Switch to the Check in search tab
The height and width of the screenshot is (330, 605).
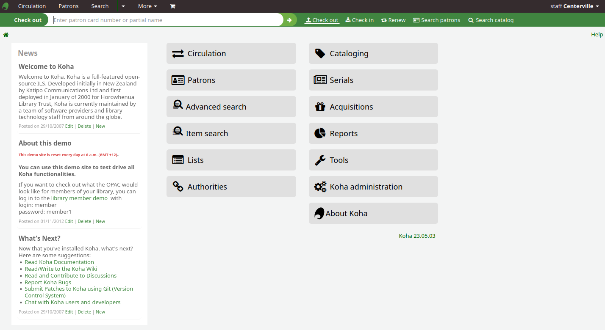tap(360, 20)
